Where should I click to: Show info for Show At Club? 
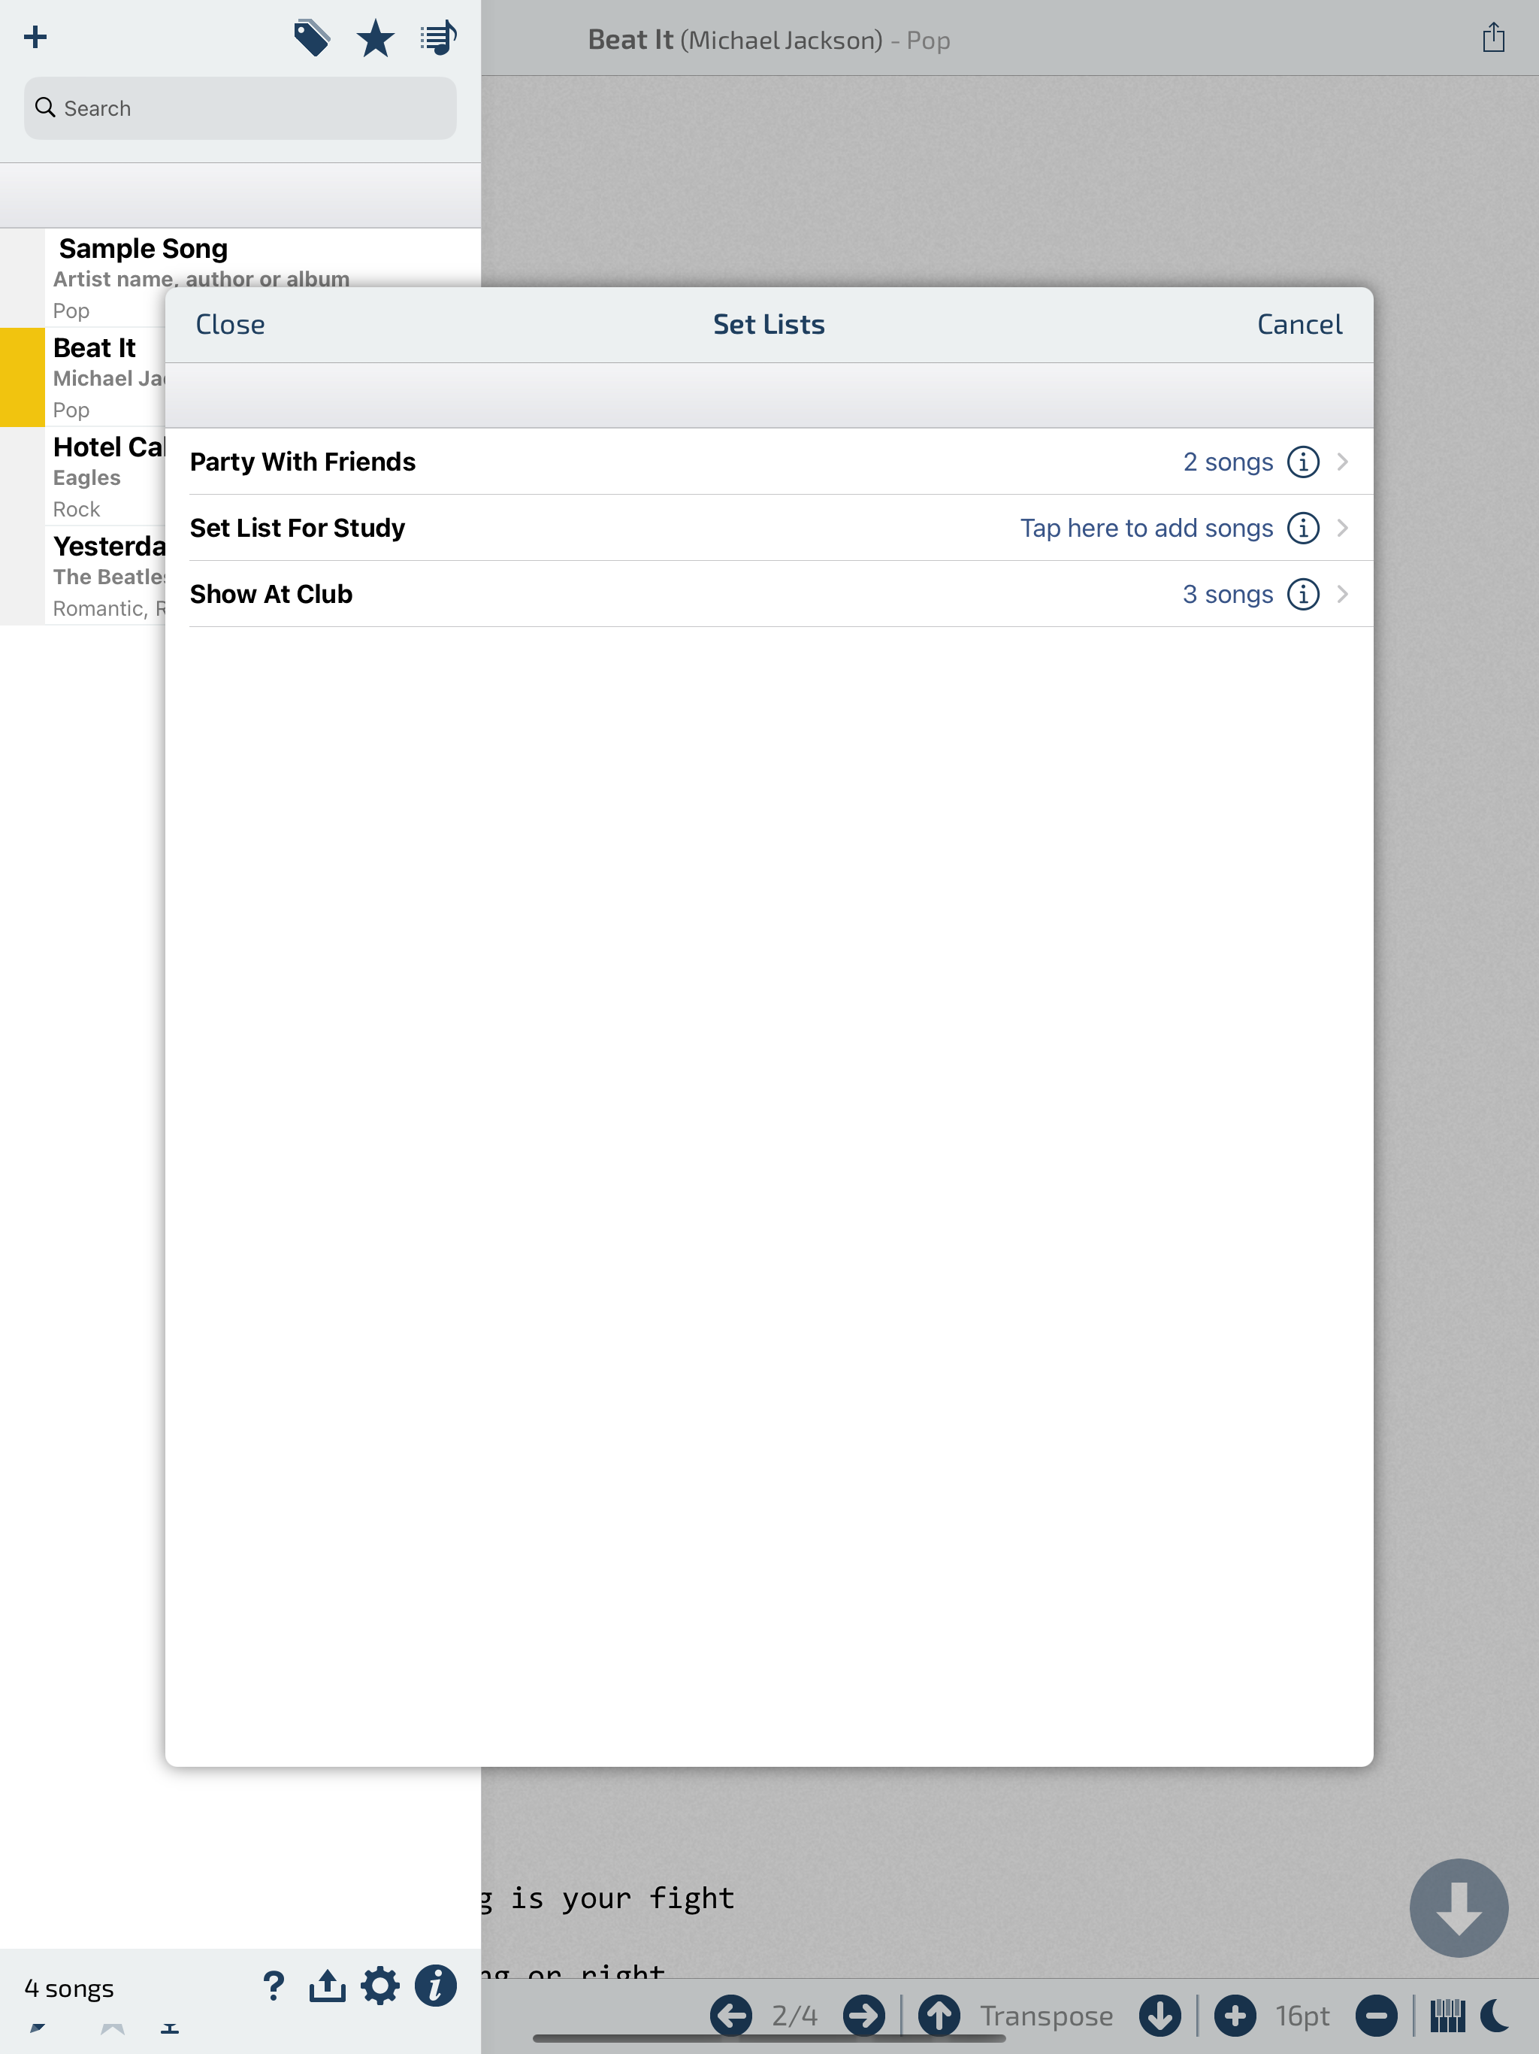pos(1302,593)
